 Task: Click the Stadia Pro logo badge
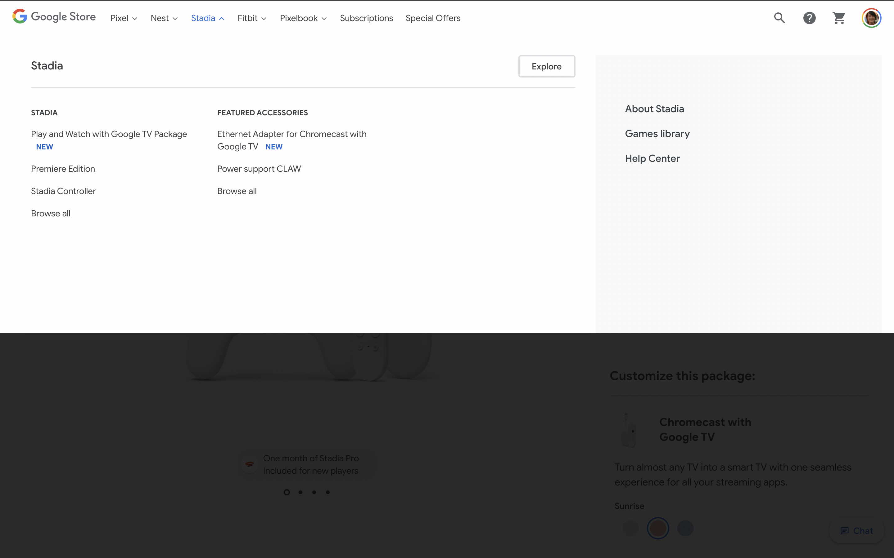tap(250, 464)
